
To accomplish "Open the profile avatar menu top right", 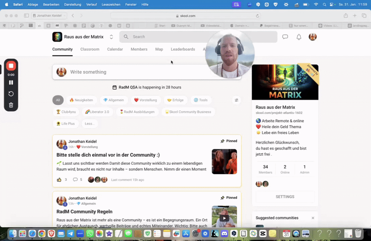I will 312,37.
